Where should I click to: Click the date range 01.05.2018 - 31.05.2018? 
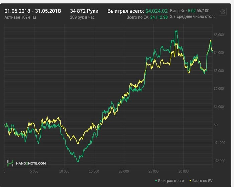(33, 11)
